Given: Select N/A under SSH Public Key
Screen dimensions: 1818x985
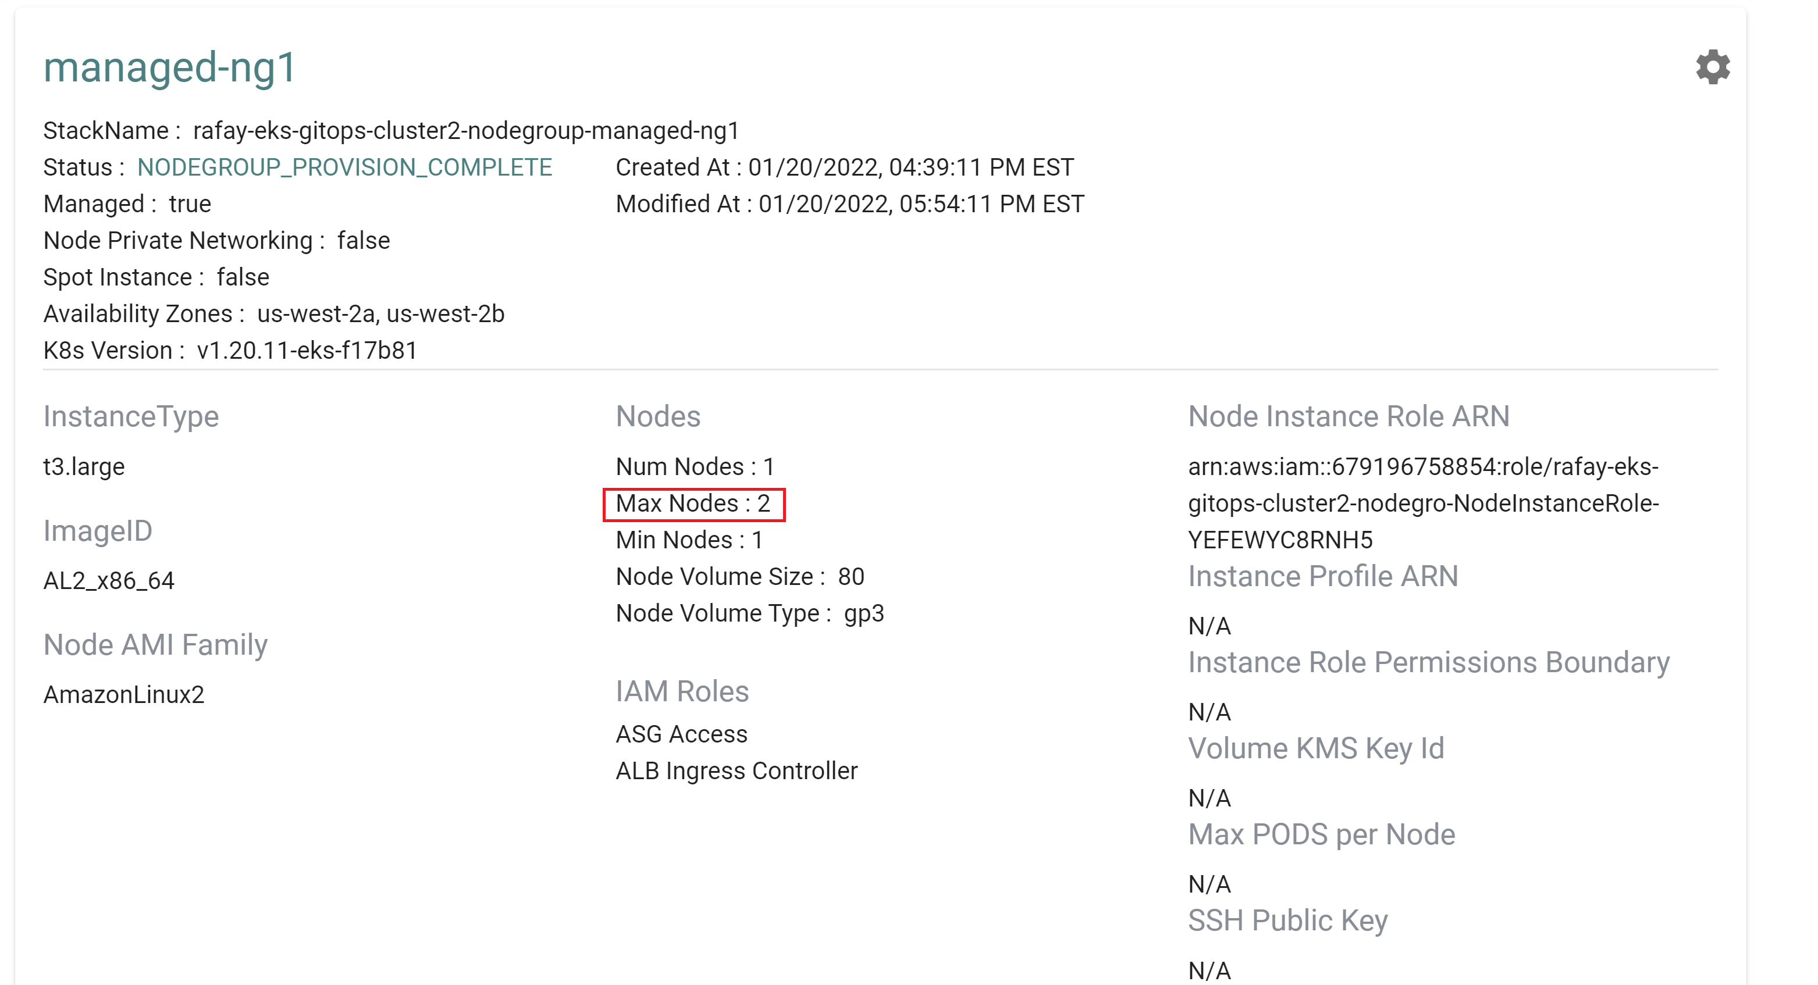Looking at the screenshot, I should click(x=1209, y=972).
